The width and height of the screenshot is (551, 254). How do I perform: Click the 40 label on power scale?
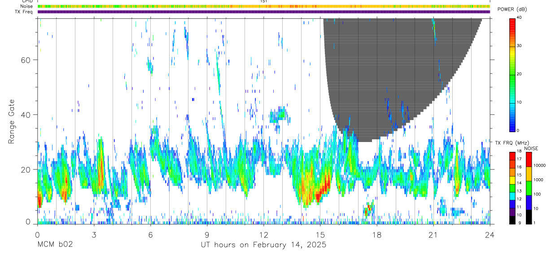pyautogui.click(x=520, y=17)
